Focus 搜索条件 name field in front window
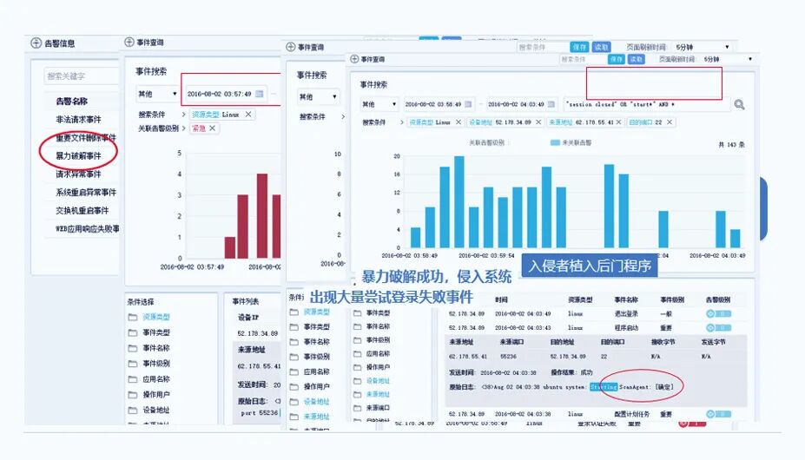 point(583,59)
